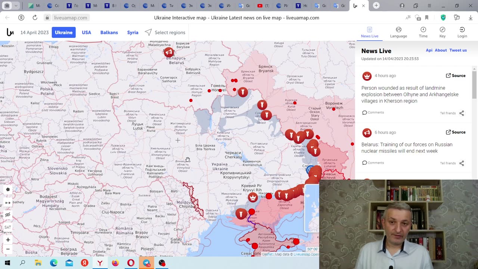478x269 pixels.
Task: Click the Tweet us link
Action: point(458,50)
